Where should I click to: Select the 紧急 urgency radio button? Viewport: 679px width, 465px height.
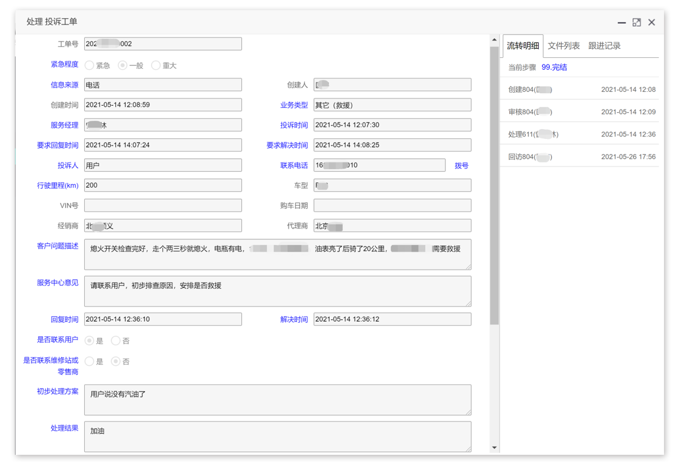pos(89,65)
